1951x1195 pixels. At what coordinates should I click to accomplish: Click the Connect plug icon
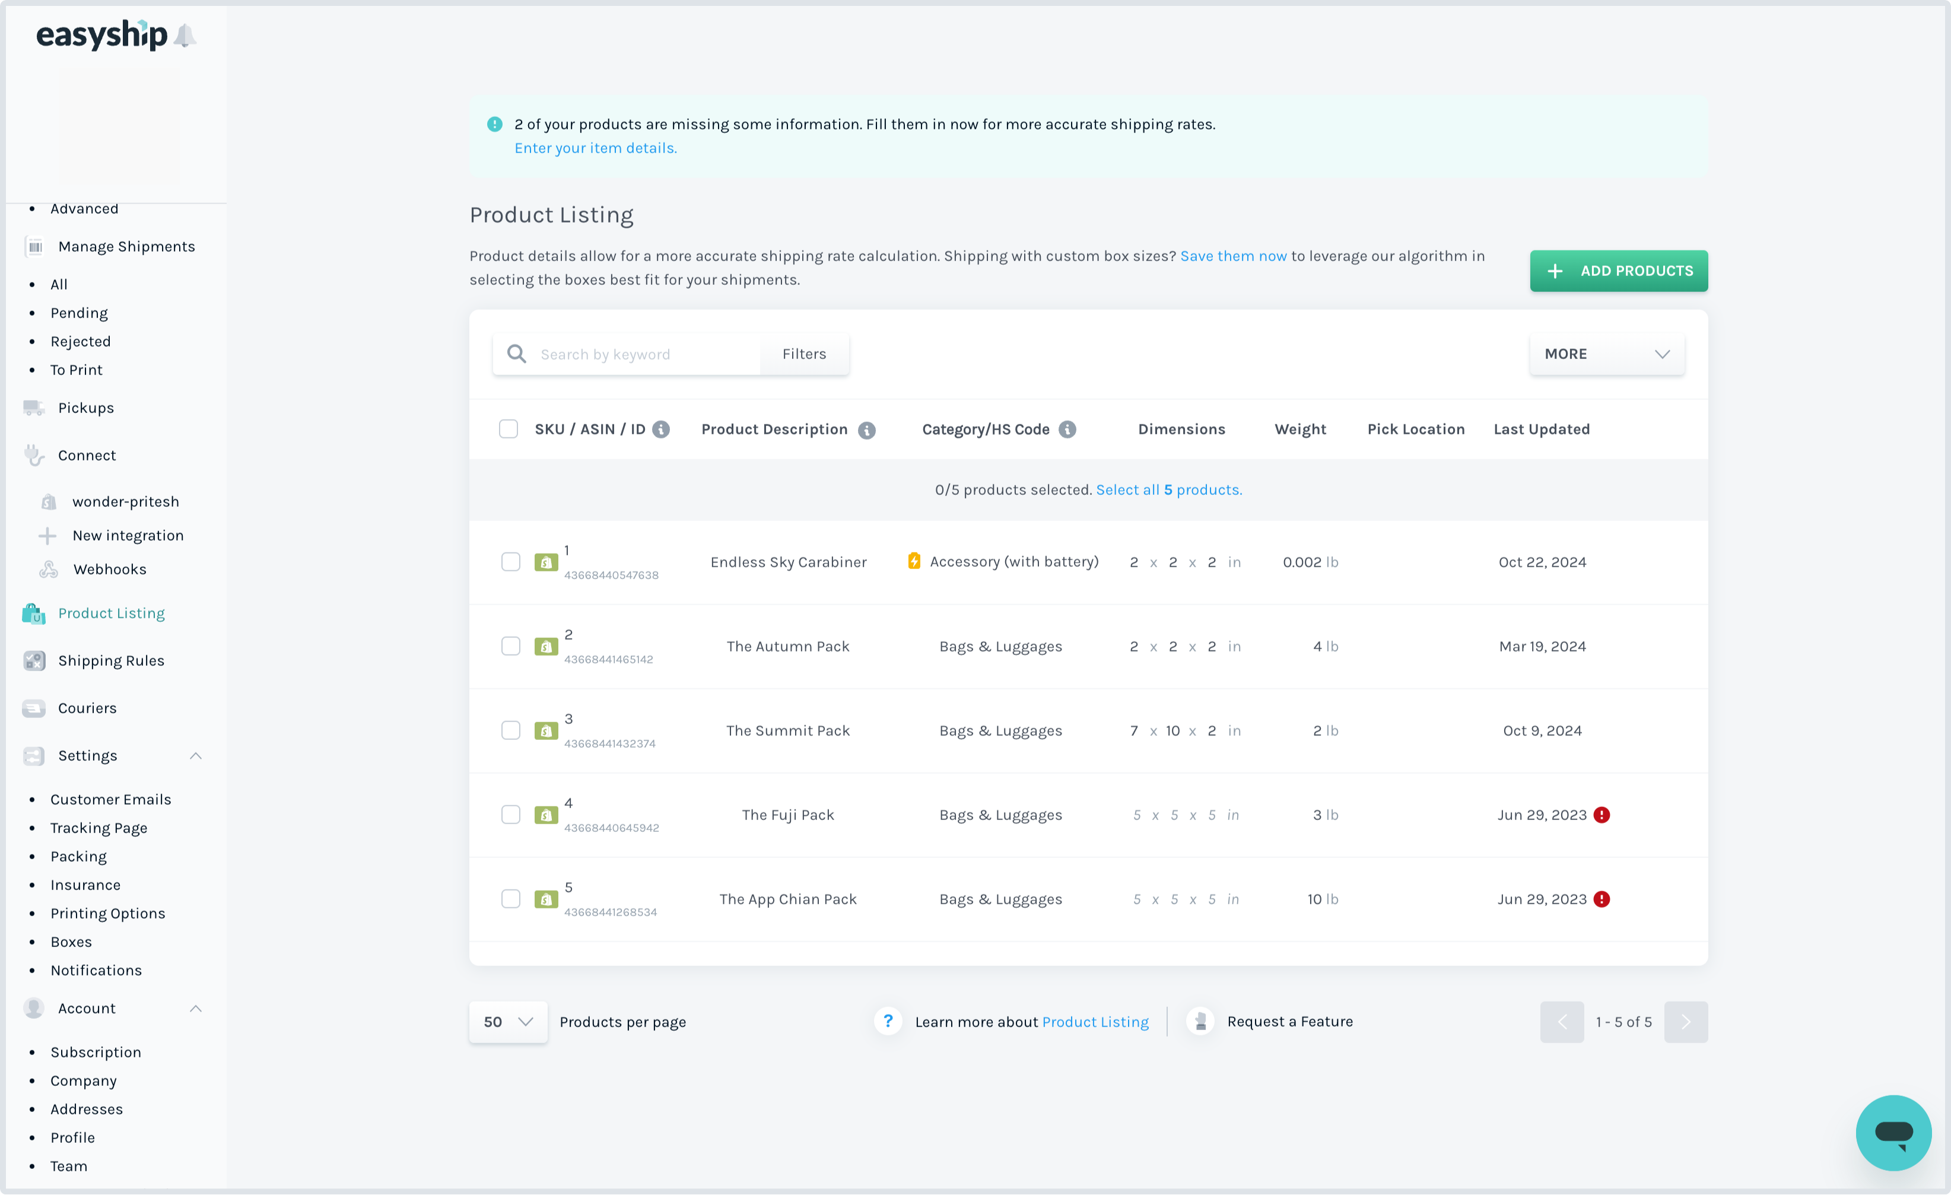coord(34,455)
